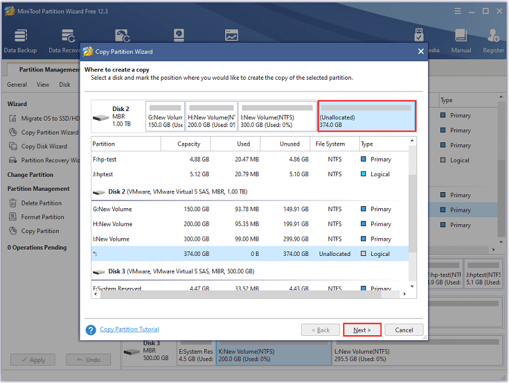Viewport: 509px width, 383px height.
Task: Sort by Type column header in dialog
Action: coord(384,144)
